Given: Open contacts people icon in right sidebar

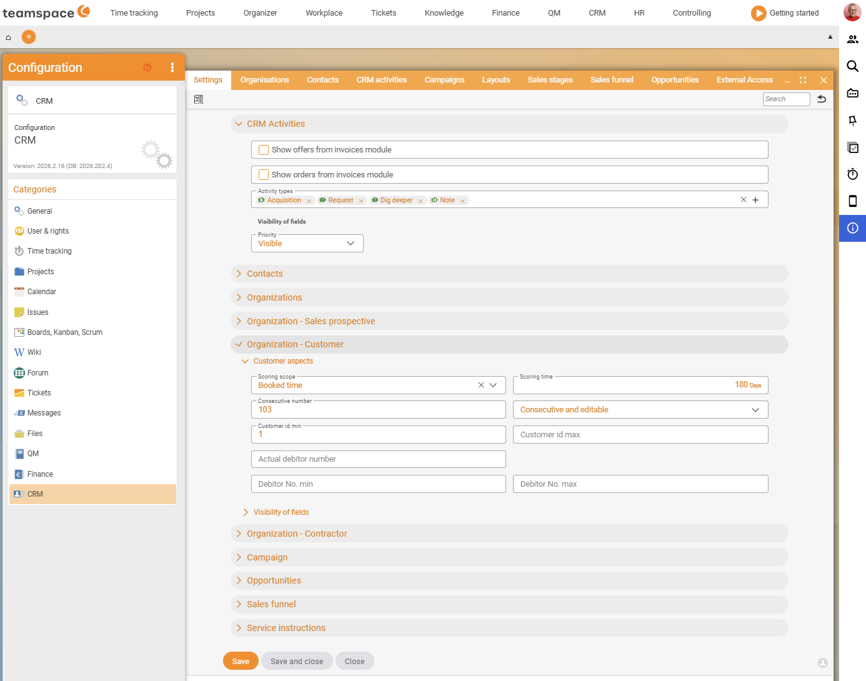Looking at the screenshot, I should [x=853, y=39].
